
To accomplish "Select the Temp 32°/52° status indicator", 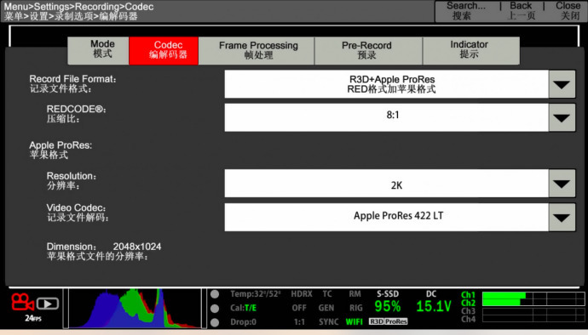I will (x=255, y=294).
